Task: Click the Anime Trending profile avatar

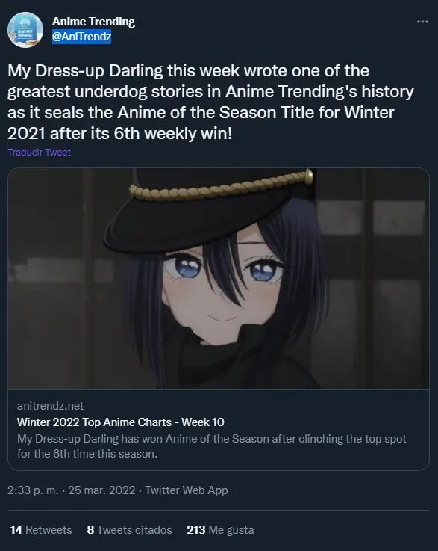Action: coord(25,30)
